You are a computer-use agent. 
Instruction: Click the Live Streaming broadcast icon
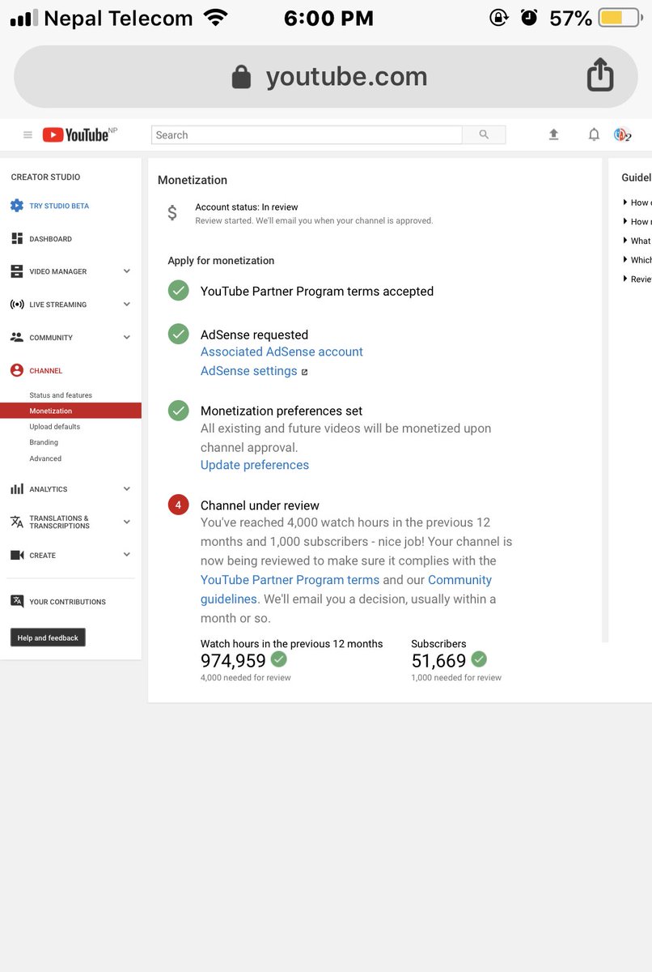17,305
